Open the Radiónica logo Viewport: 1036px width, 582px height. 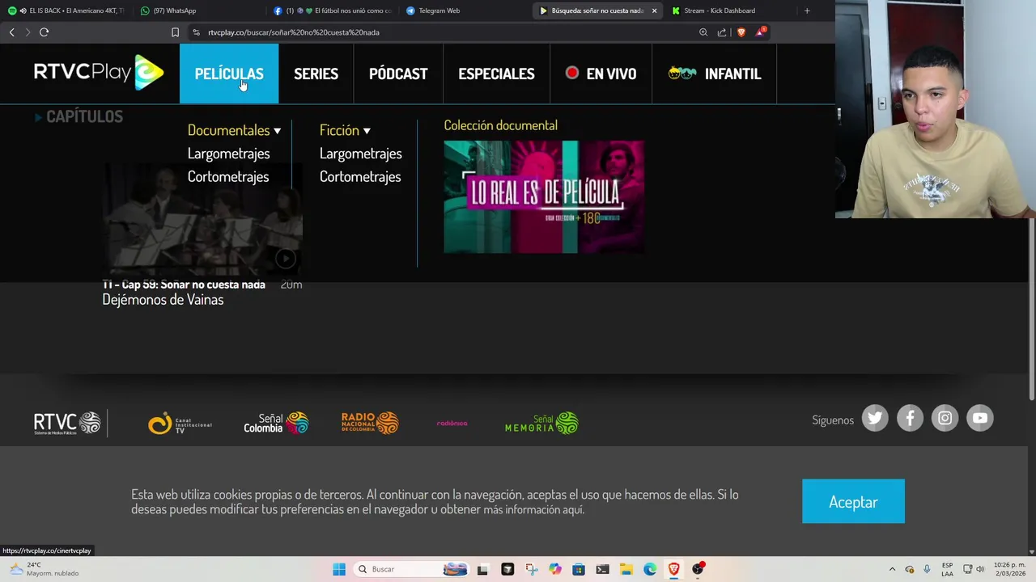452,424
